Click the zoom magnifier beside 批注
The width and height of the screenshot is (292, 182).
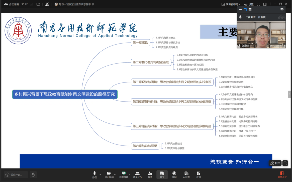285,163
